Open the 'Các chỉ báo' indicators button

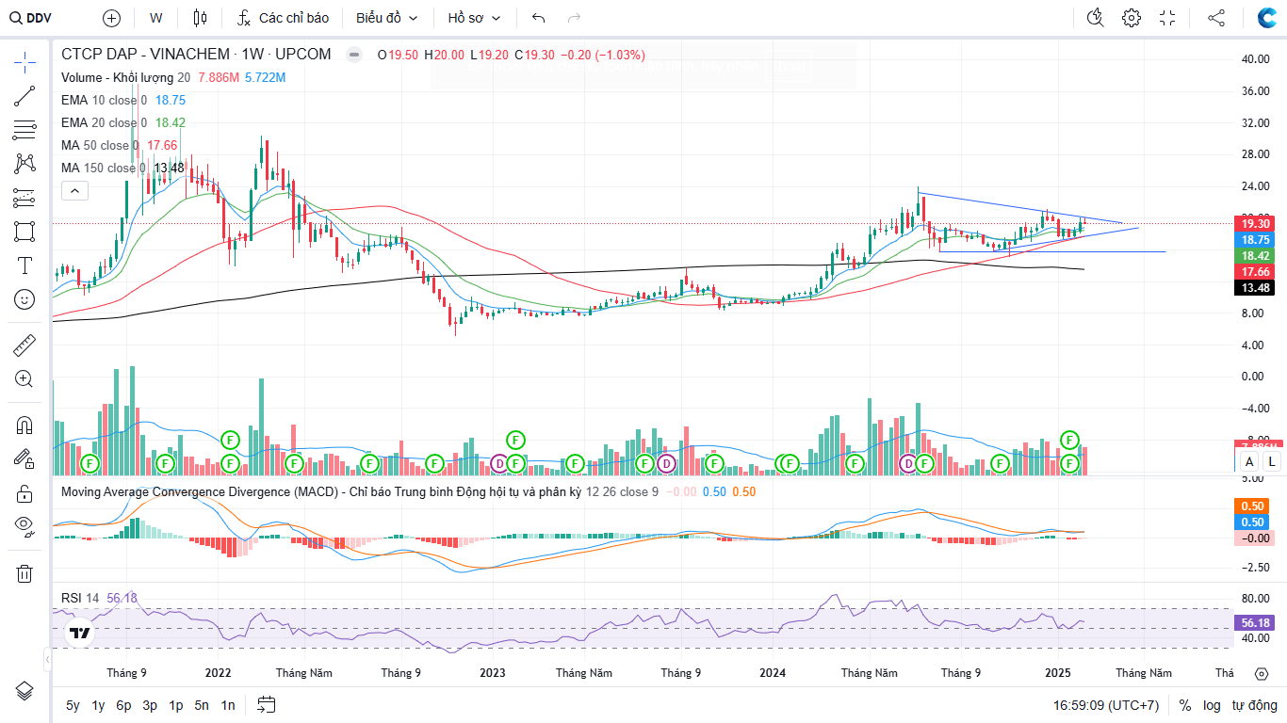pyautogui.click(x=283, y=18)
